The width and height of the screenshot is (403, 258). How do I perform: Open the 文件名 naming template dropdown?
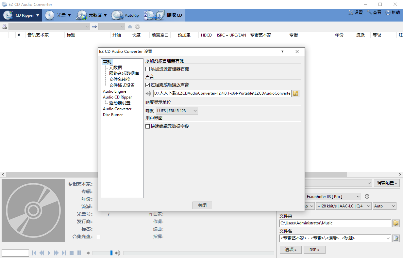[335, 238]
